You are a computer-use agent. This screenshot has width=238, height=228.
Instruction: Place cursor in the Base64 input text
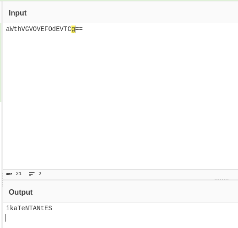click(x=44, y=29)
